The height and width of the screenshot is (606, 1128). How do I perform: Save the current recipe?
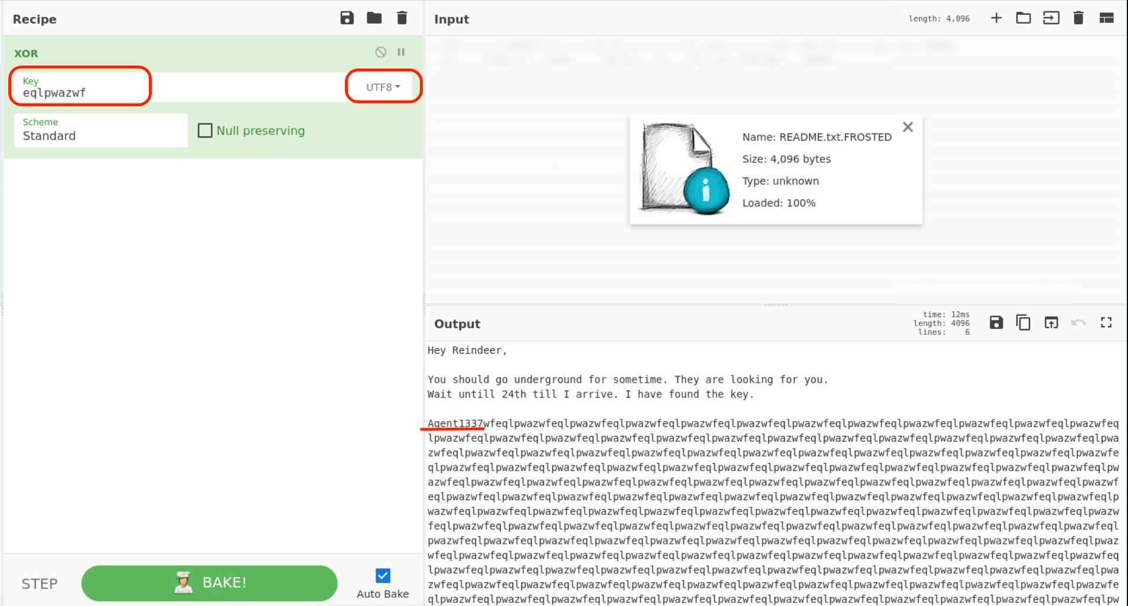pos(347,18)
